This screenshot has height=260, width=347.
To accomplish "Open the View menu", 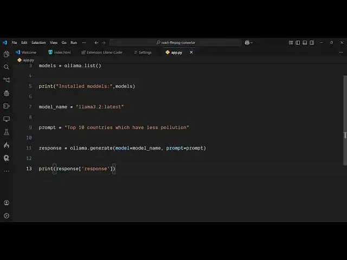I will [x=54, y=42].
